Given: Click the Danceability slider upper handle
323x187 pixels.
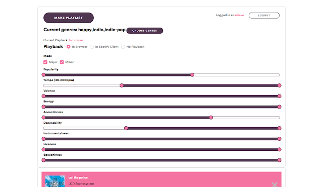Looking at the screenshot, I should click(279, 128).
